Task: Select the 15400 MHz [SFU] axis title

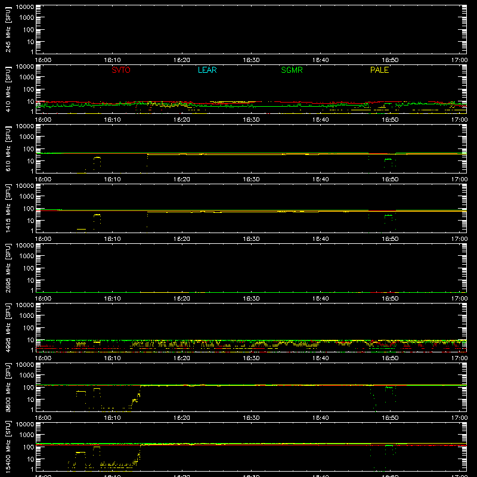Action: tap(8, 447)
